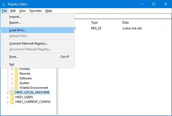Image resolution: width=172 pixels, height=116 pixels.
Task: Click the Printers folder icon
Action: click(x=16, y=69)
